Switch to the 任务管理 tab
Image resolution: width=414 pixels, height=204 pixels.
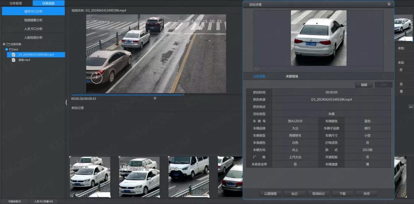tap(16, 3)
